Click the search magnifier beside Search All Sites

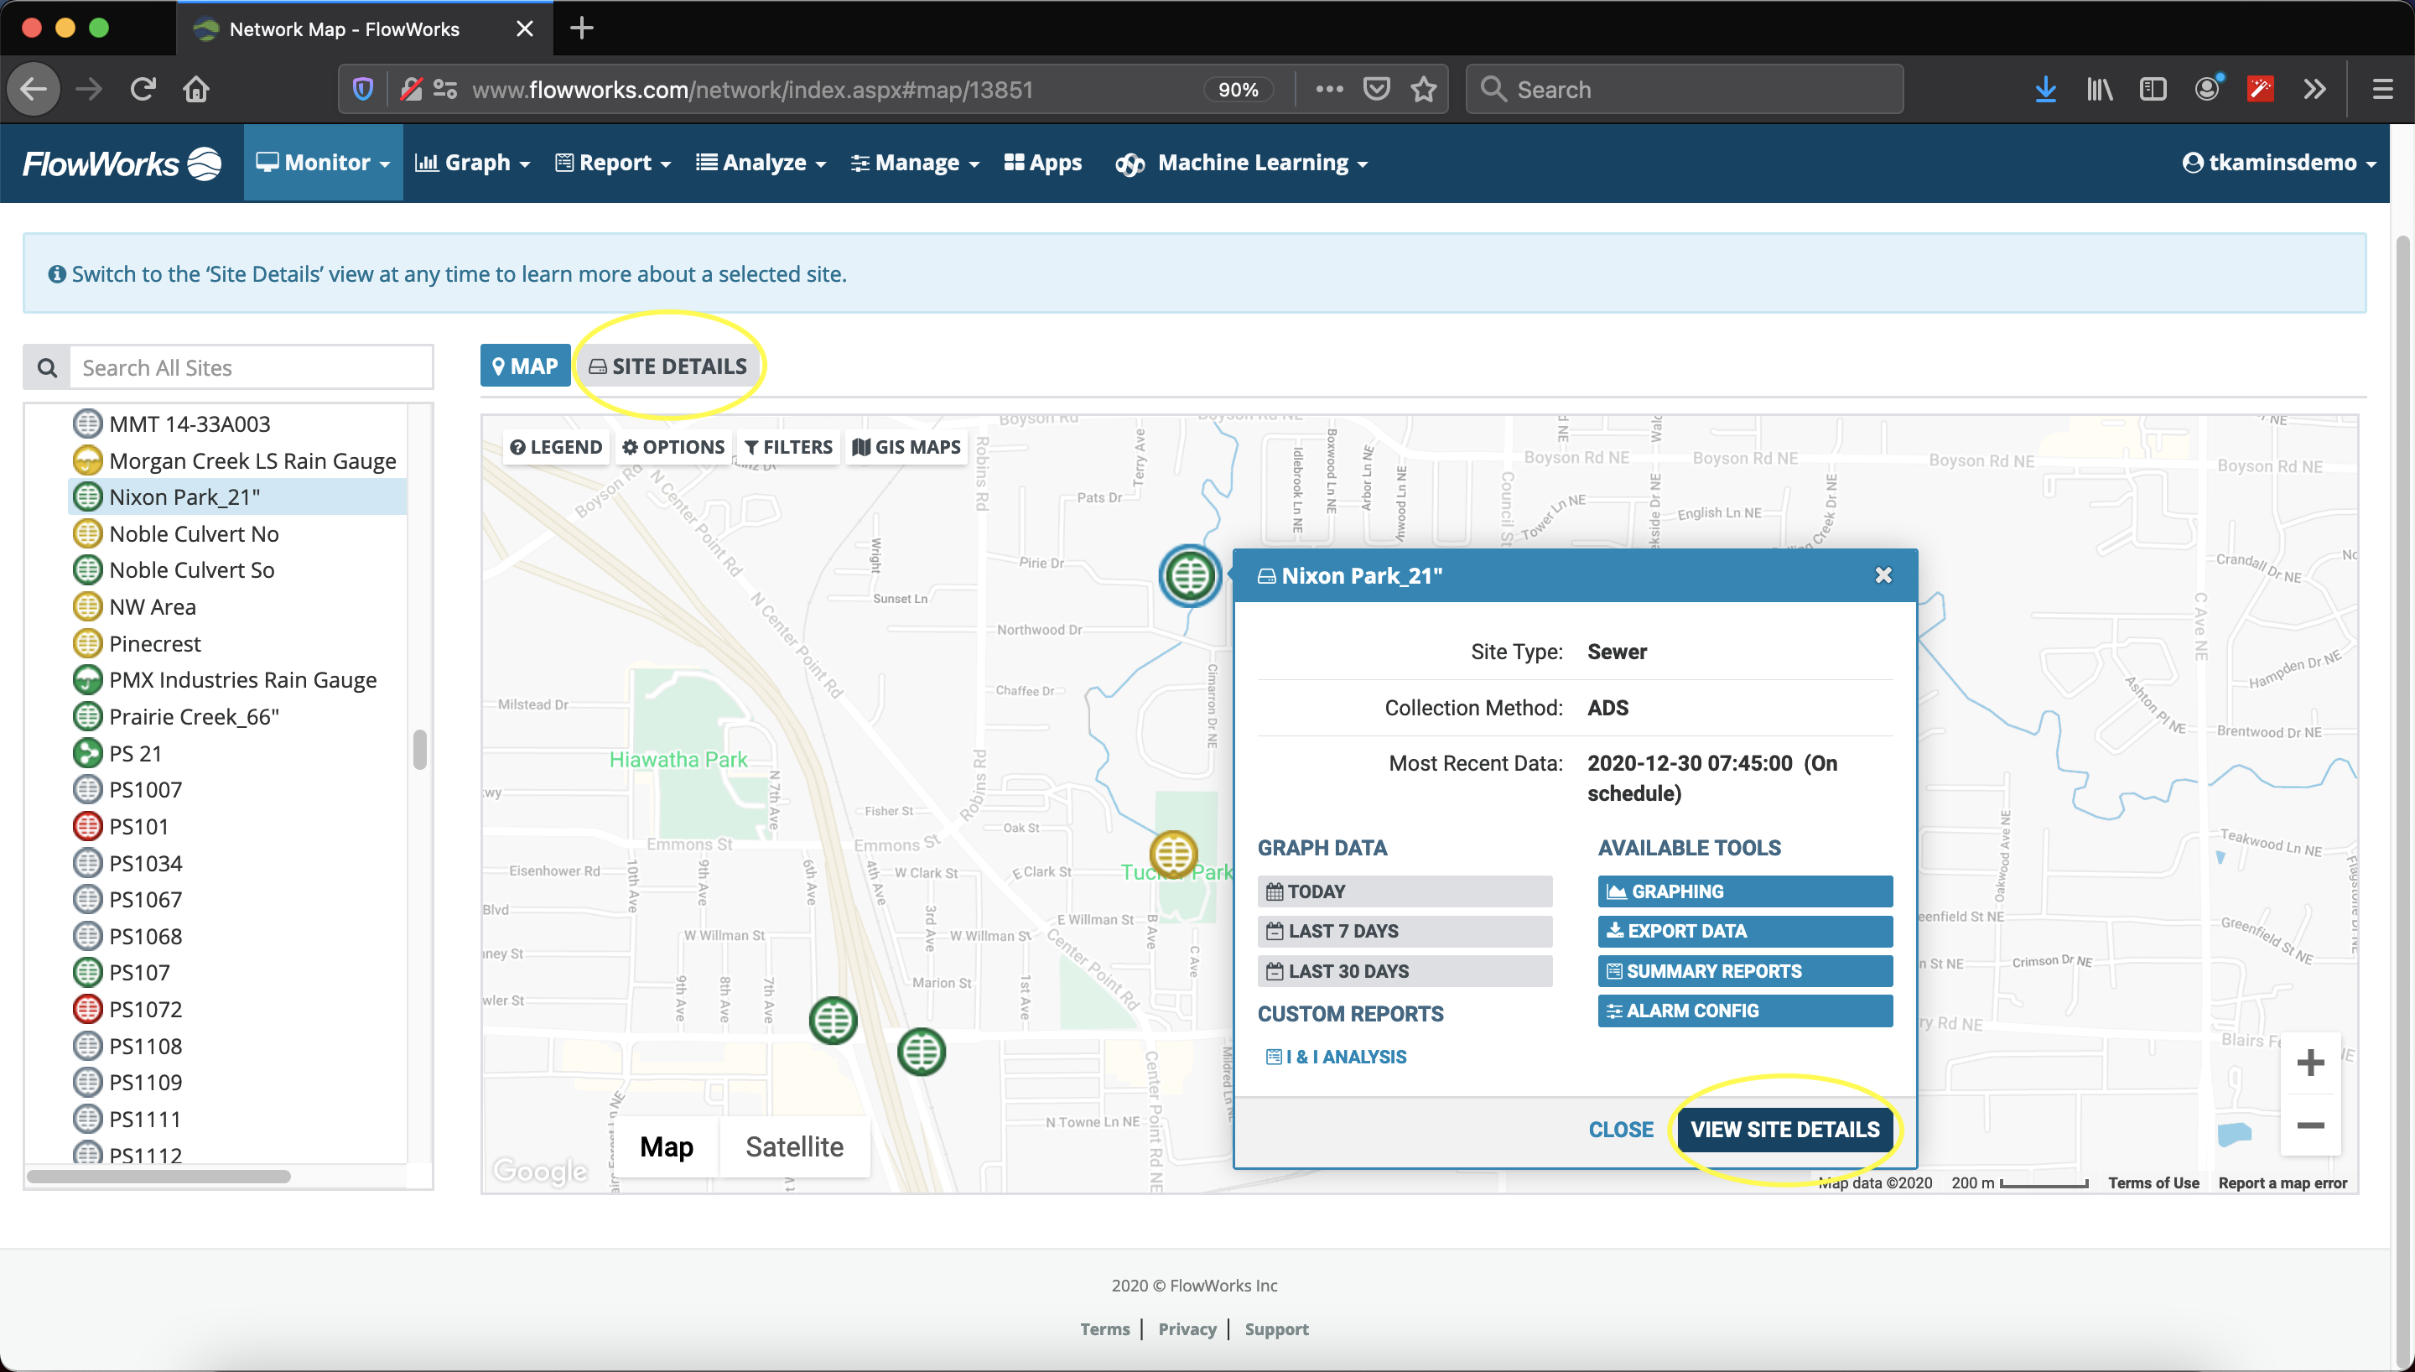[x=46, y=367]
